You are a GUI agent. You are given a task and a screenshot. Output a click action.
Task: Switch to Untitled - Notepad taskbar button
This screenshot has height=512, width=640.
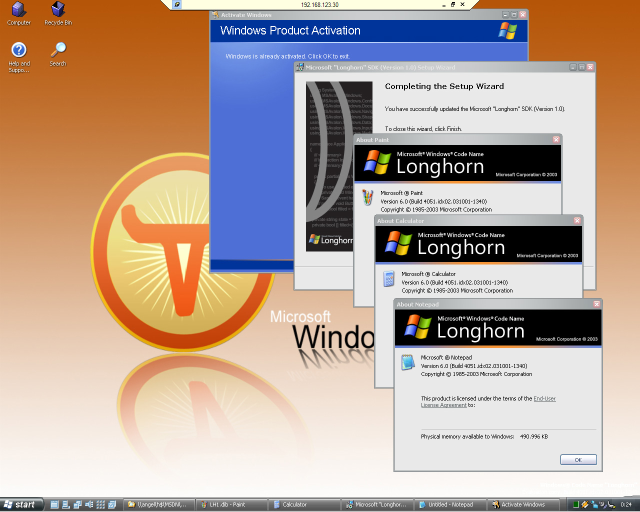point(450,504)
